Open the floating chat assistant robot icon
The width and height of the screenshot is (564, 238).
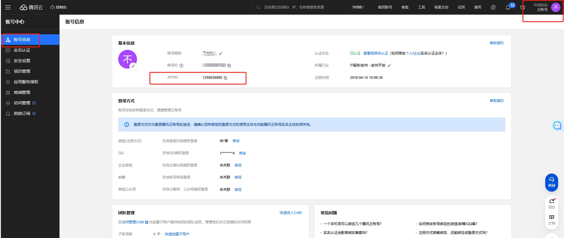coord(557,125)
